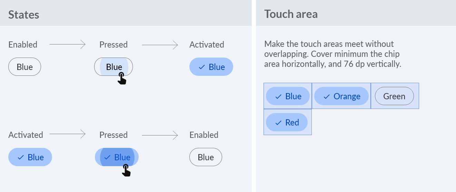Click the checkmark icon on the Orange chip
This screenshot has width=456, height=192.
[x=326, y=97]
